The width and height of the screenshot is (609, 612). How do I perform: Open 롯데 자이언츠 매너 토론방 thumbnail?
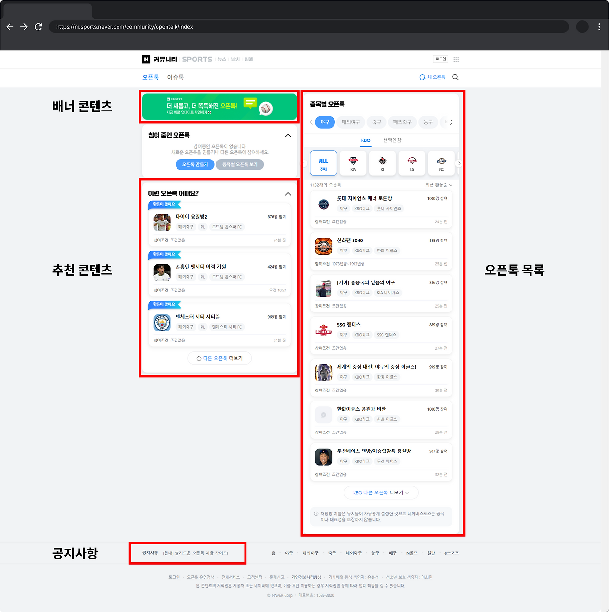tap(324, 204)
